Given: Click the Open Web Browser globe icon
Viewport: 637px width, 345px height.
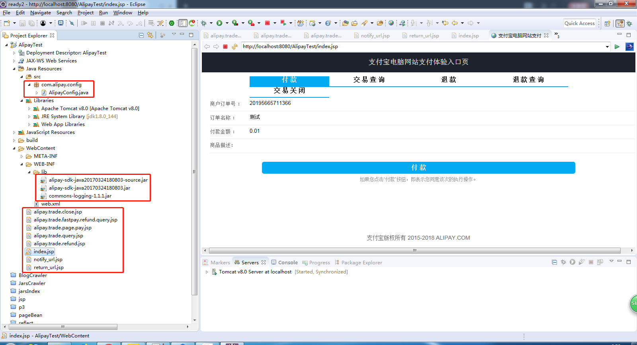Looking at the screenshot, I should click(x=391, y=23).
